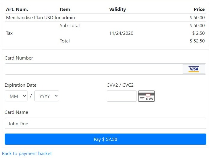This screenshot has width=211, height=158.
Task: Click the CVV help card icon
Action: point(146,96)
